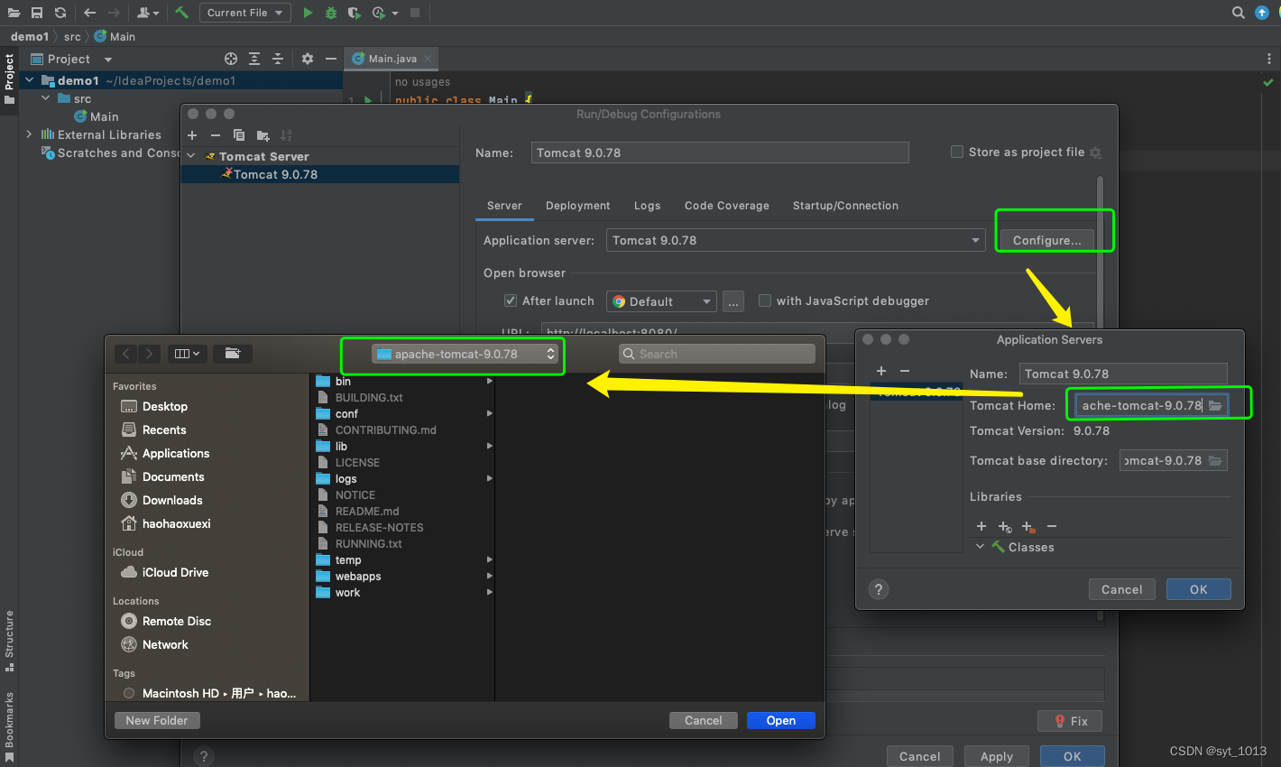Open the Default browser dropdown
The image size is (1281, 767).
[662, 301]
